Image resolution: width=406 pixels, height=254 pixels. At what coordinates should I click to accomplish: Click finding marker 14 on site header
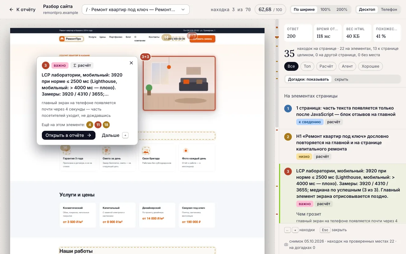[x=166, y=37]
